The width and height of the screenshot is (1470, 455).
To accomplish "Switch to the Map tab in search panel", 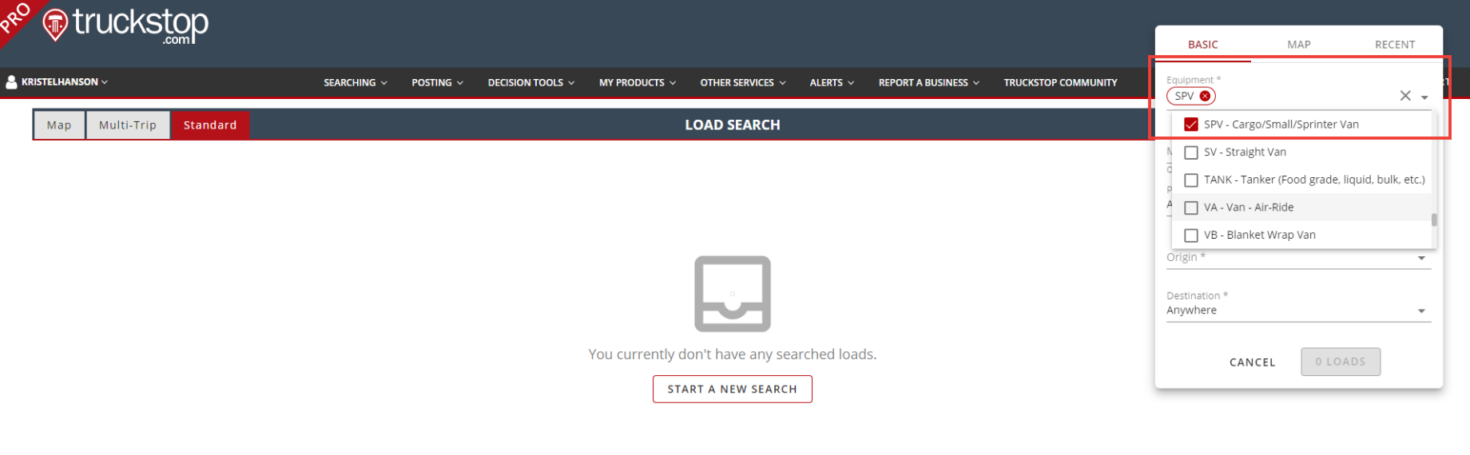I will pos(1298,45).
